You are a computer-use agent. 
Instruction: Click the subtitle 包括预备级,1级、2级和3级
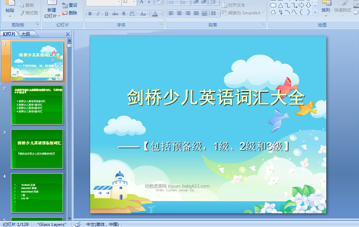tap(216, 146)
